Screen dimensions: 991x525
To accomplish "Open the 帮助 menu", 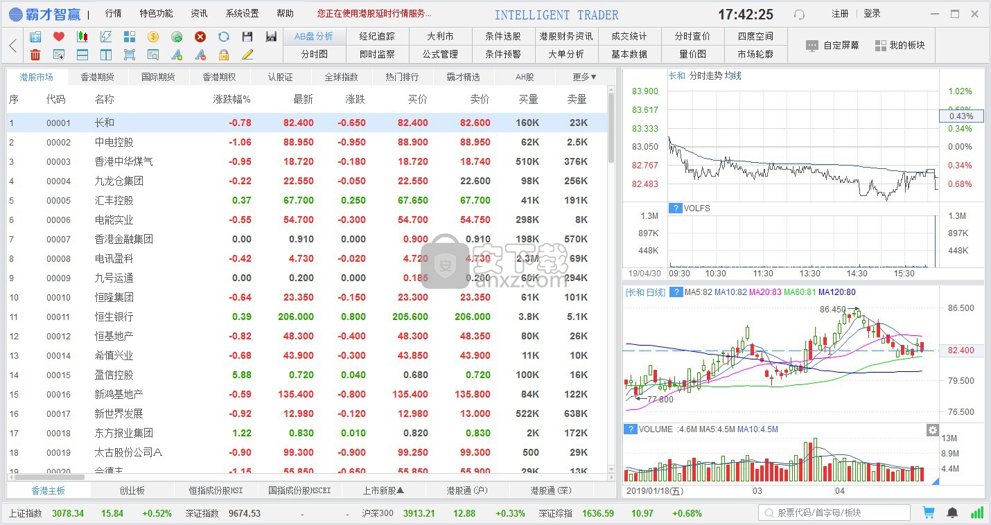I will 285,14.
